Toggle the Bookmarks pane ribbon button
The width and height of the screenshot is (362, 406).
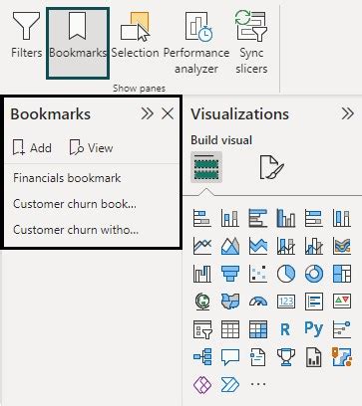click(78, 44)
